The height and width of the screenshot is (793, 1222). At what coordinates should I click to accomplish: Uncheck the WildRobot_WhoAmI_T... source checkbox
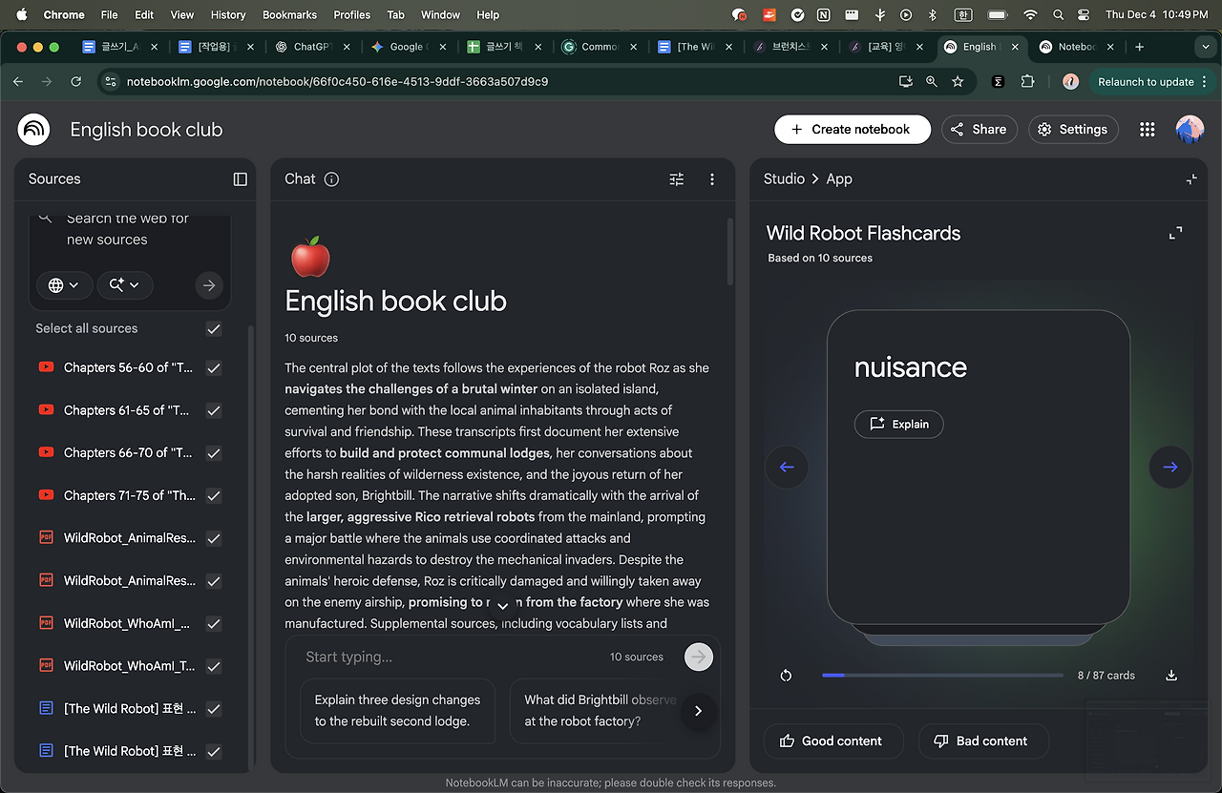214,666
